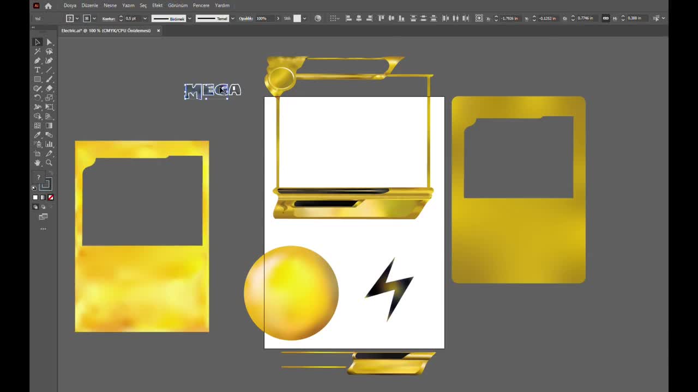Open the Stil graphic style dropdown

pyautogui.click(x=304, y=19)
